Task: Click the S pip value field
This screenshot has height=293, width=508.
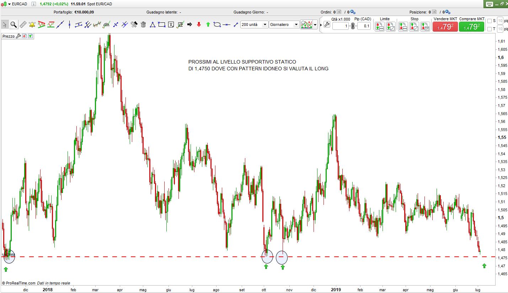Action: 500,21
